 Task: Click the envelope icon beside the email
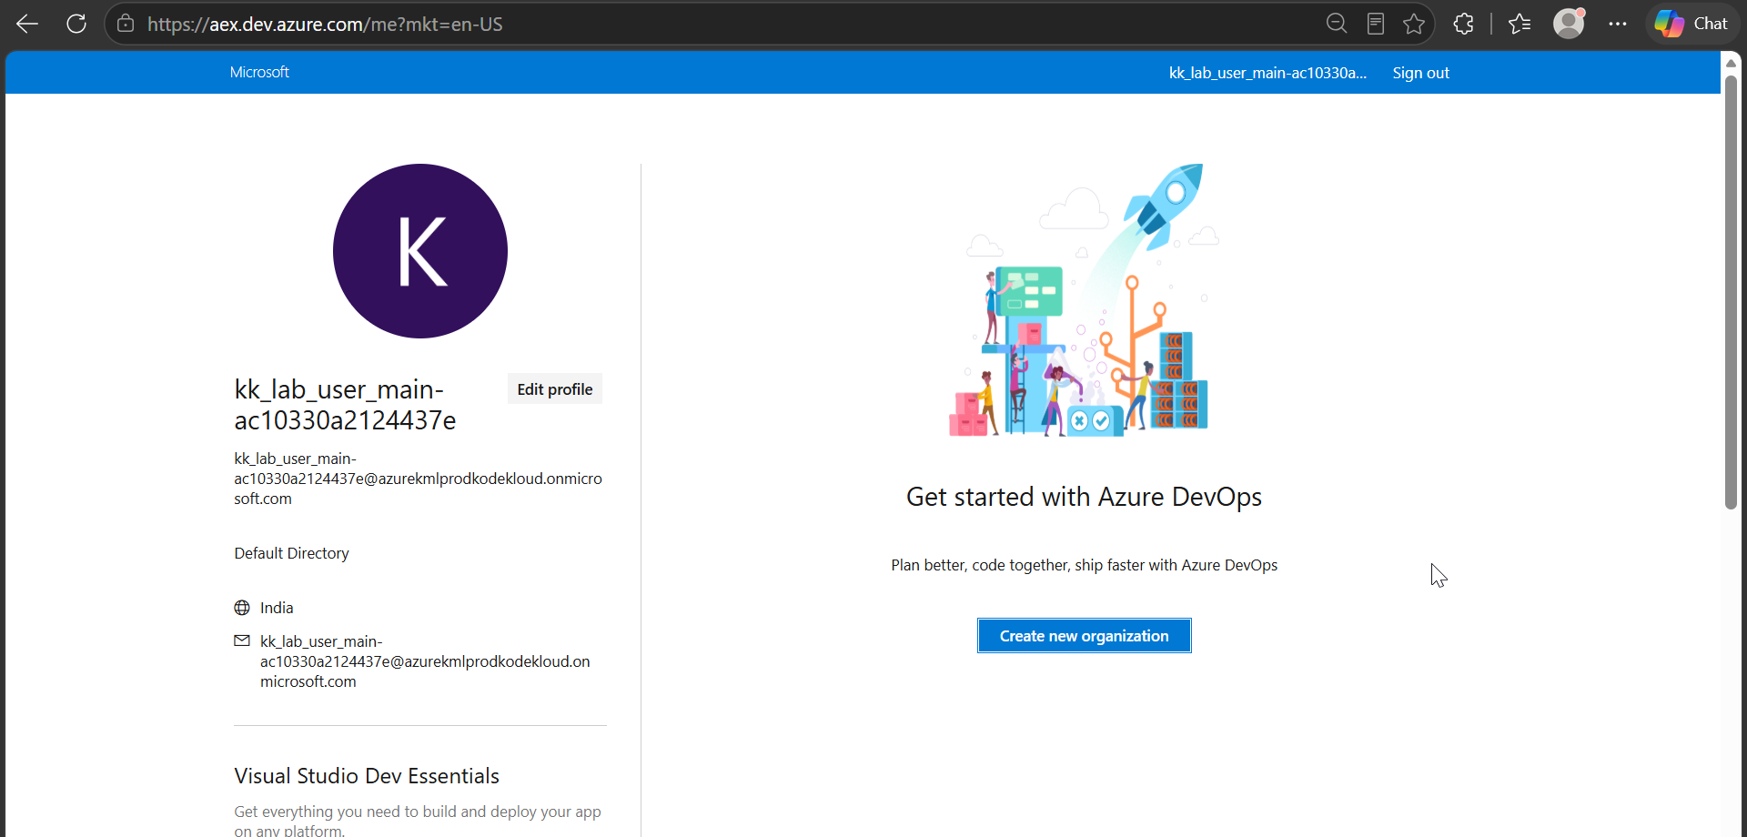242,641
